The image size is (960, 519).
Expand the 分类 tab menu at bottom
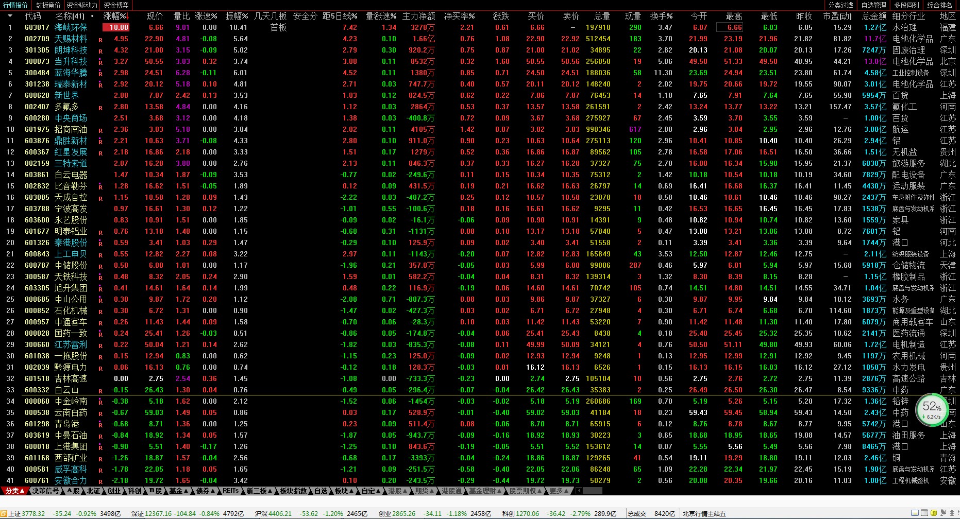tap(15, 491)
